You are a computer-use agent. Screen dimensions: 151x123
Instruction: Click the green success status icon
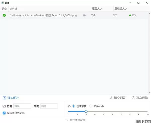tap(4, 15)
